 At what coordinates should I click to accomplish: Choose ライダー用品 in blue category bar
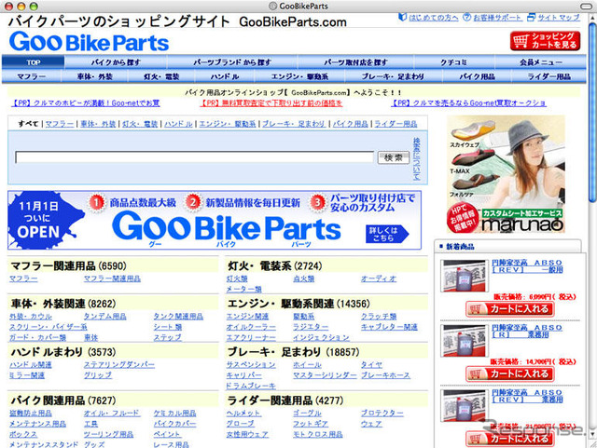click(548, 76)
